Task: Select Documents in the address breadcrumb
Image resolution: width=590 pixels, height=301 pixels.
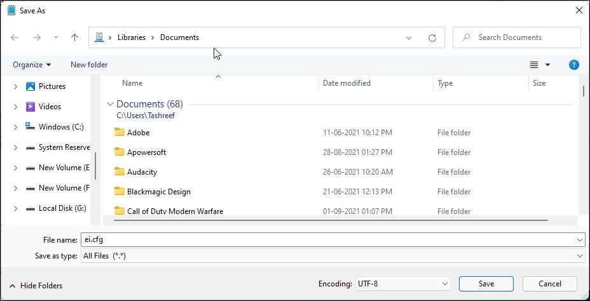Action: (179, 37)
